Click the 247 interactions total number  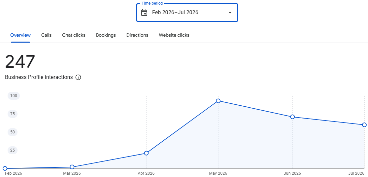click(x=20, y=62)
